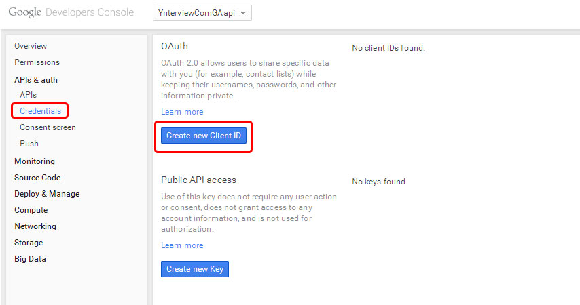Viewport: 580px width, 305px height.
Task: Open the Consent screen page
Action: [x=48, y=127]
